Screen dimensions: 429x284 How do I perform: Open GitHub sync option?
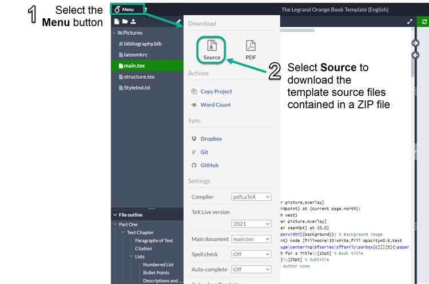pos(209,165)
